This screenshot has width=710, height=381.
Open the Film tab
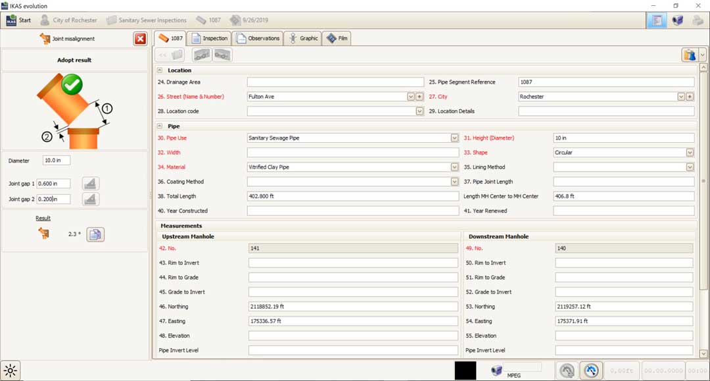(337, 39)
